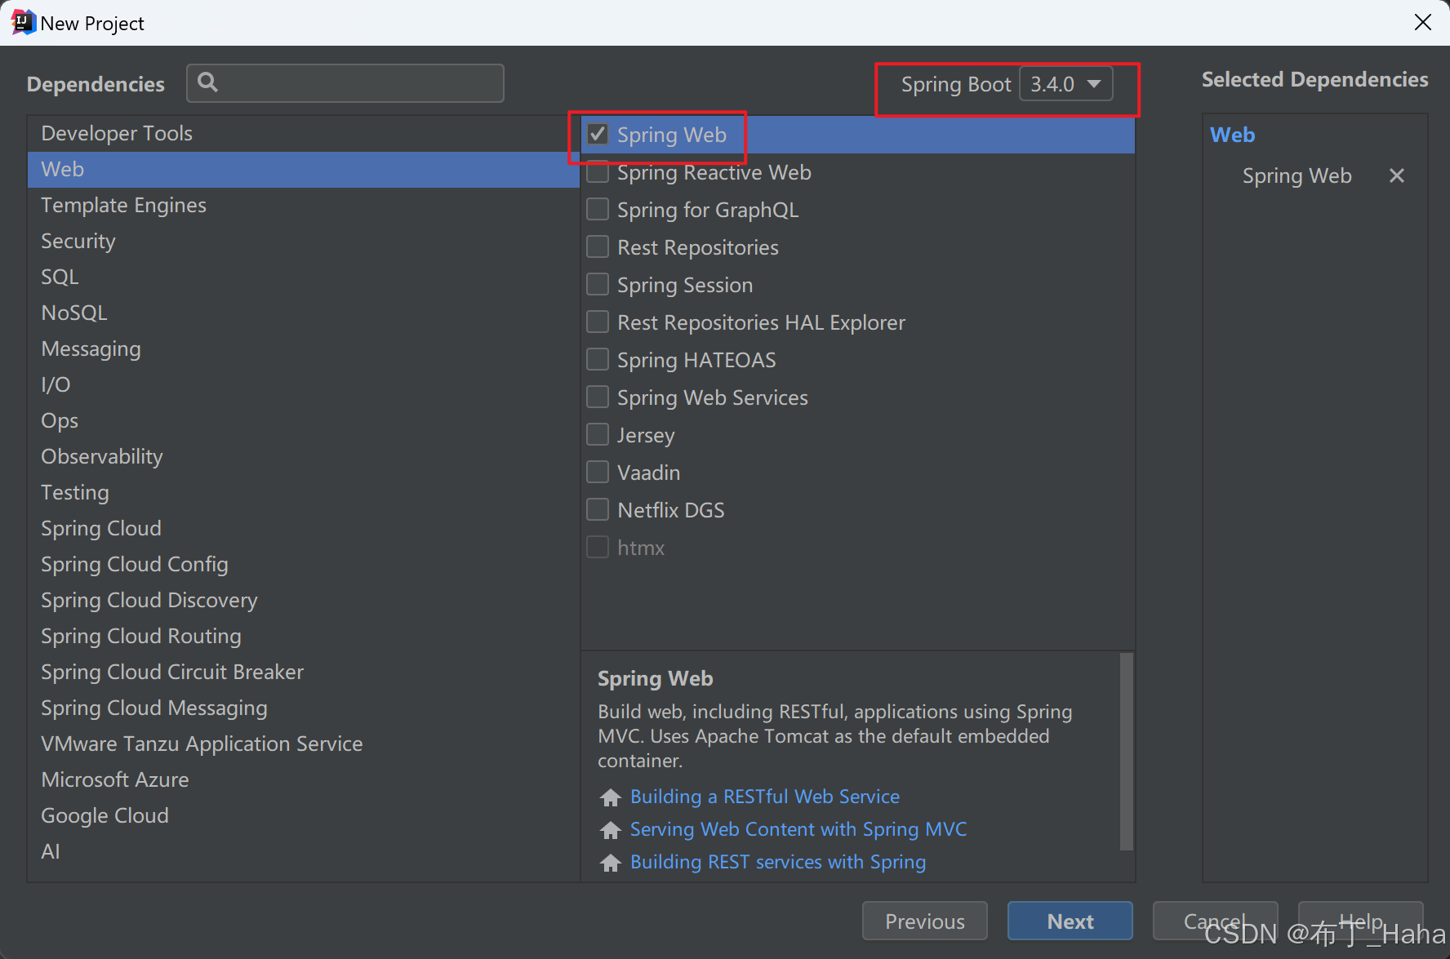
Task: Click home icon beside Serving Web Content
Action: (611, 830)
